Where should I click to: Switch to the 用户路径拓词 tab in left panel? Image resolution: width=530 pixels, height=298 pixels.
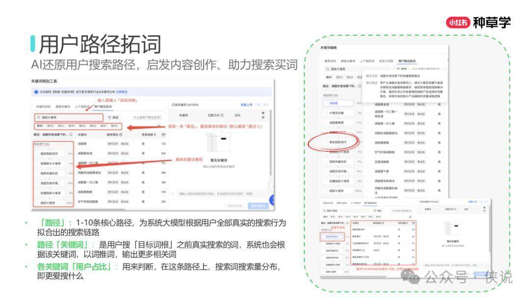pyautogui.click(x=103, y=106)
